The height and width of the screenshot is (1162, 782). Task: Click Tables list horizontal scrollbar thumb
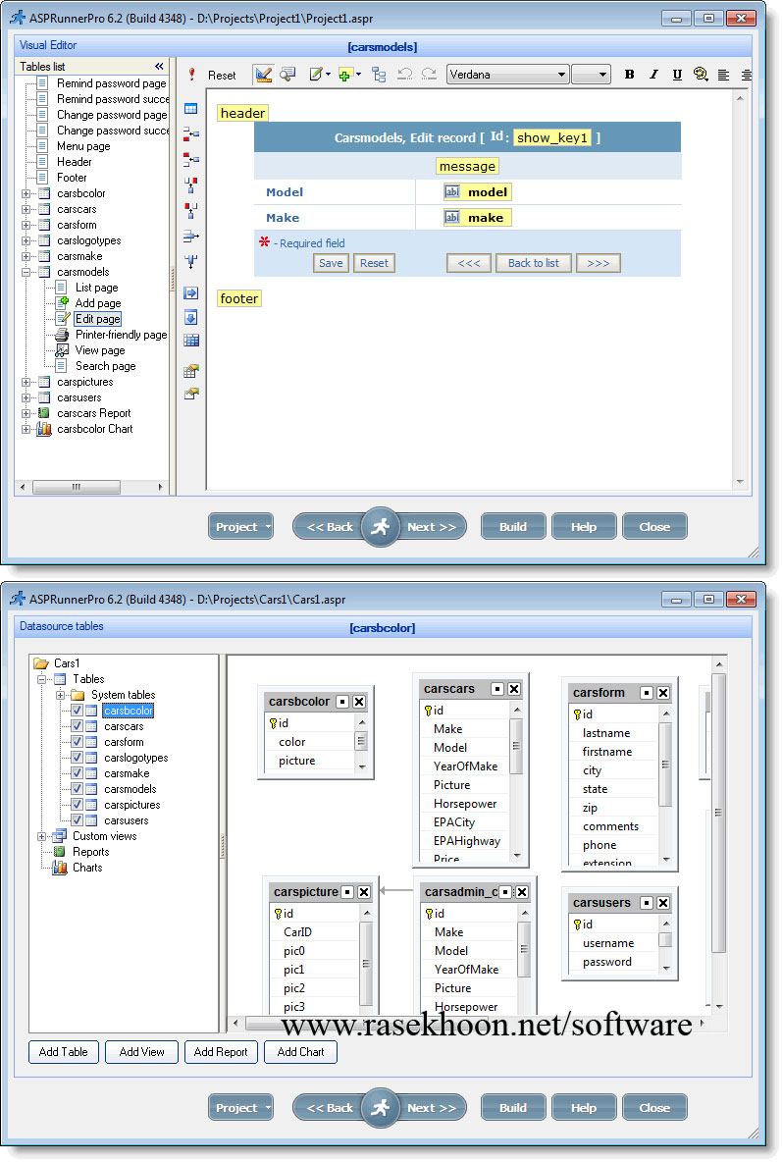pos(77,487)
